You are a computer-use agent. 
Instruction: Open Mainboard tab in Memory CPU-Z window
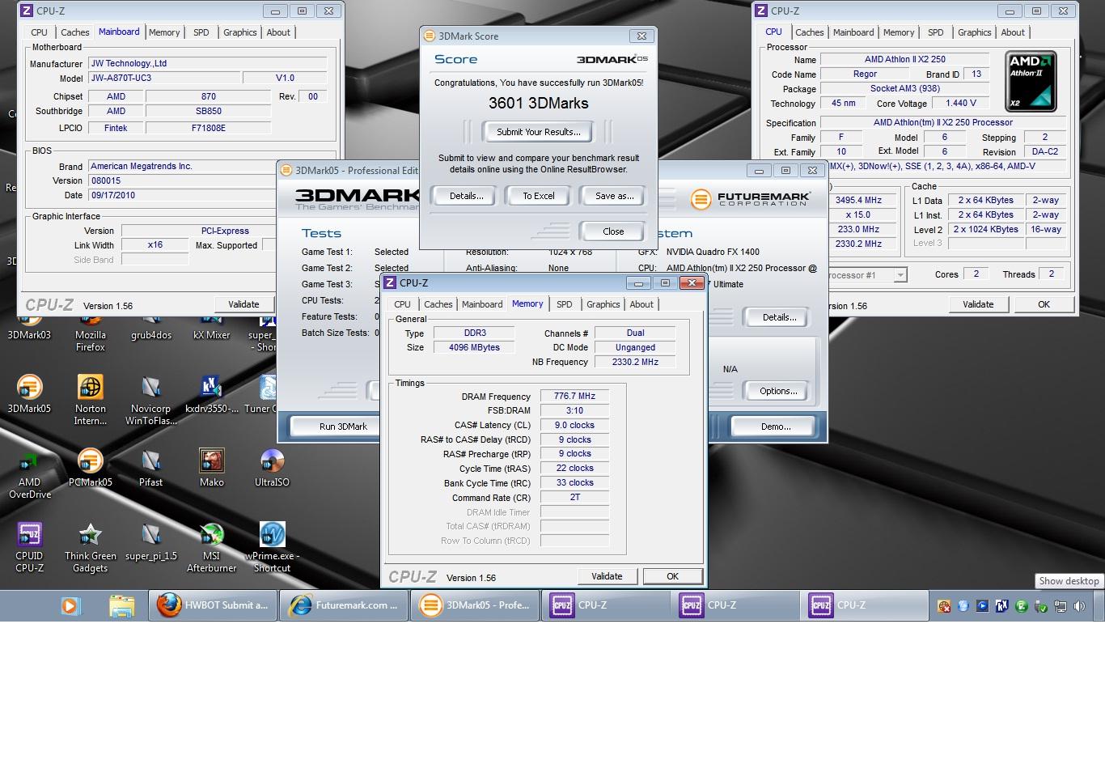point(482,304)
